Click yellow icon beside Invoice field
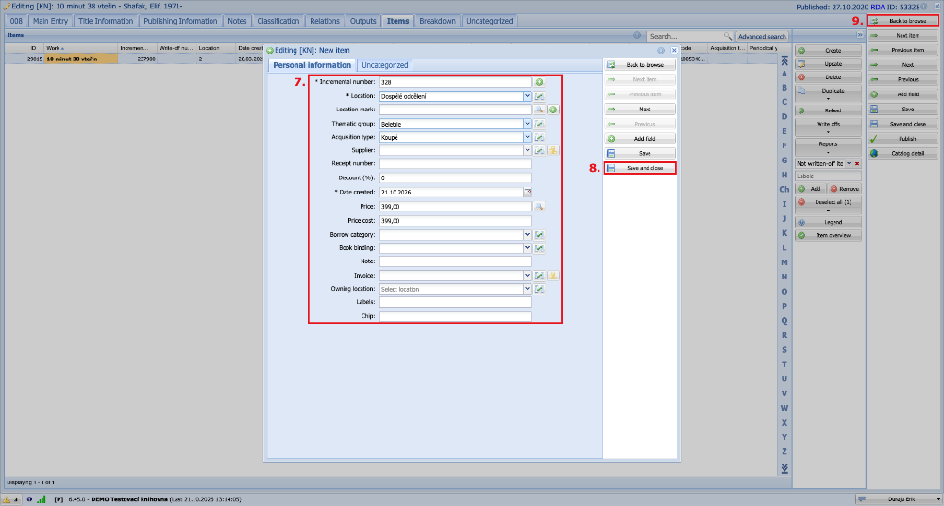Image resolution: width=944 pixels, height=506 pixels. click(553, 276)
